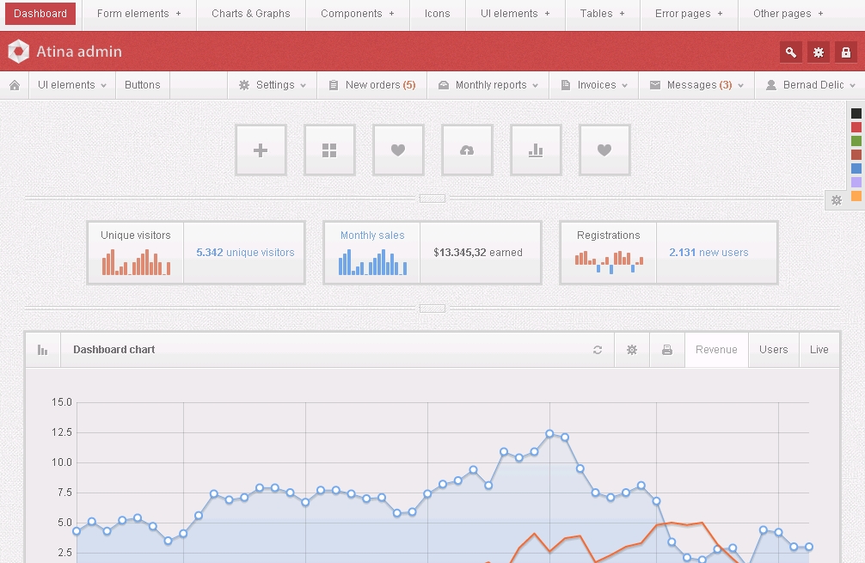
Task: Click the lock icon in red header
Action: pos(846,52)
